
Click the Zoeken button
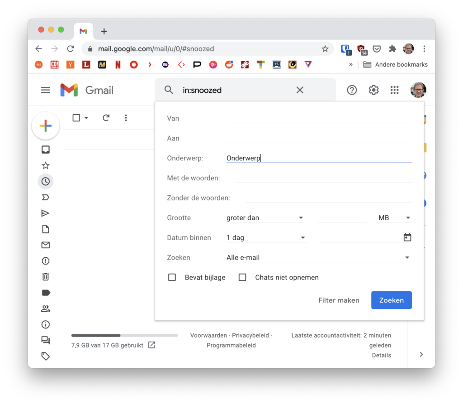click(x=391, y=300)
